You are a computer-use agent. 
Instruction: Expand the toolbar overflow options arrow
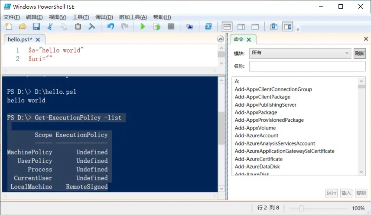coord(298,29)
